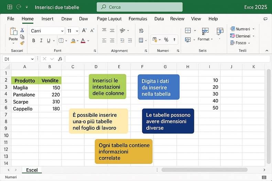The height and width of the screenshot is (181, 272).
Task: Click the cell borders icon
Action: coord(61,41)
